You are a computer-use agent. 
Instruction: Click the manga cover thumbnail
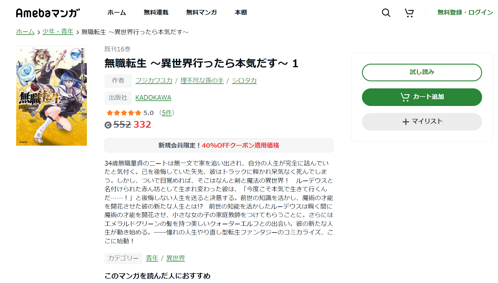coord(52,96)
